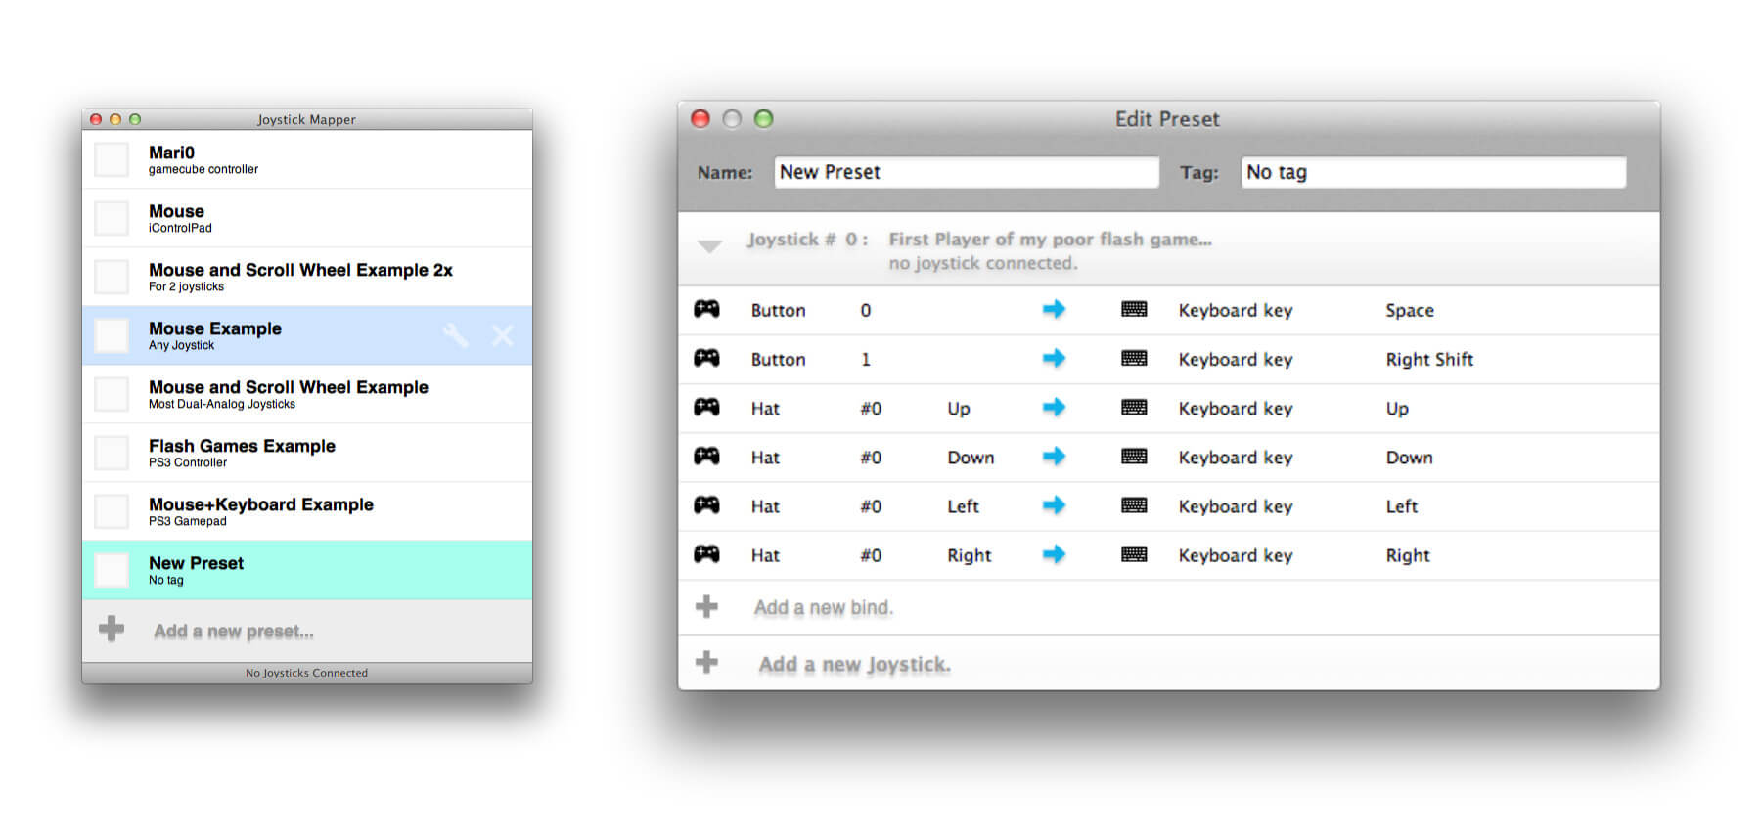Click keyboard icon in Right Shift row
Viewport: 1761px width, 831px height.
click(x=1134, y=359)
